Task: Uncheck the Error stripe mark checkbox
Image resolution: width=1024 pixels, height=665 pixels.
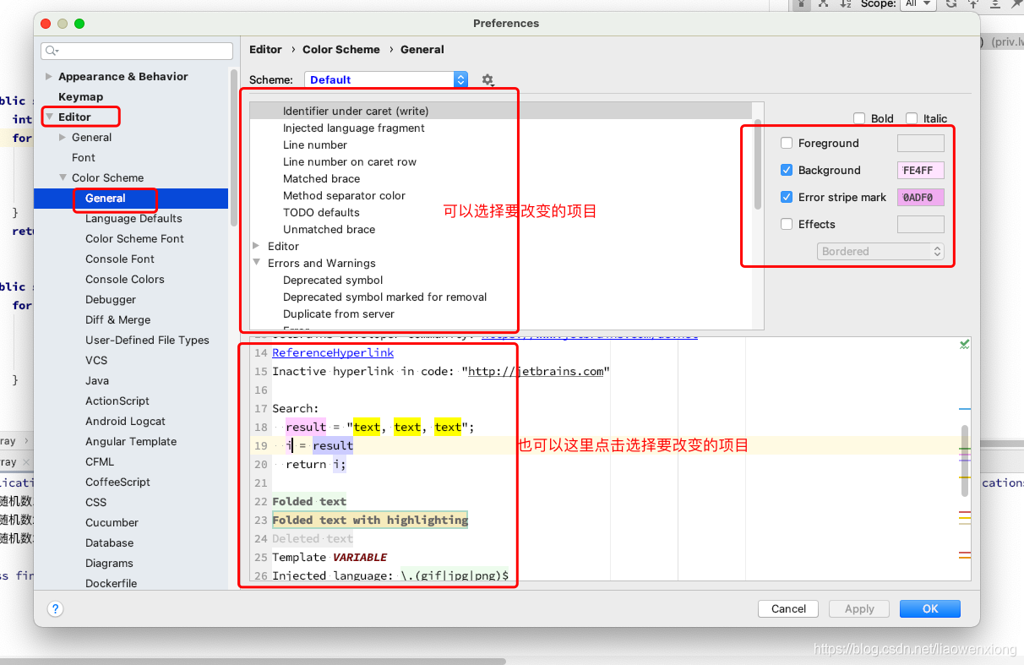Action: coord(787,197)
